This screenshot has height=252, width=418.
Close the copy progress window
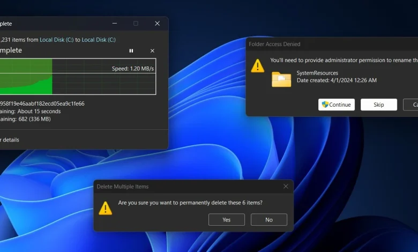point(157,24)
